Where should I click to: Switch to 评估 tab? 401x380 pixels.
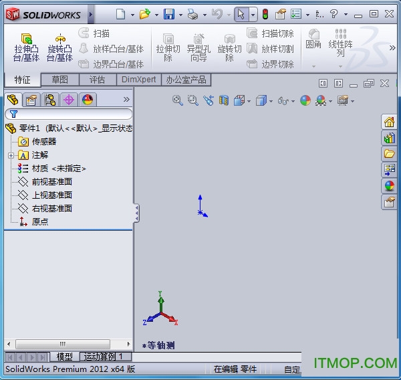point(97,80)
